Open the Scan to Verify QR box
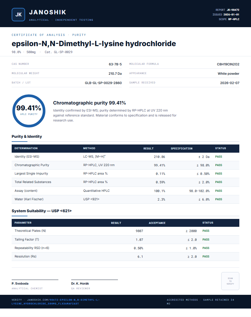 coord(230,281)
